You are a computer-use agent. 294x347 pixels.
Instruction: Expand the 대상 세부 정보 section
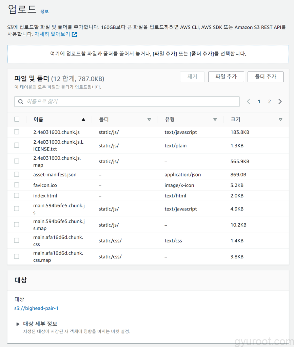(x=18, y=324)
